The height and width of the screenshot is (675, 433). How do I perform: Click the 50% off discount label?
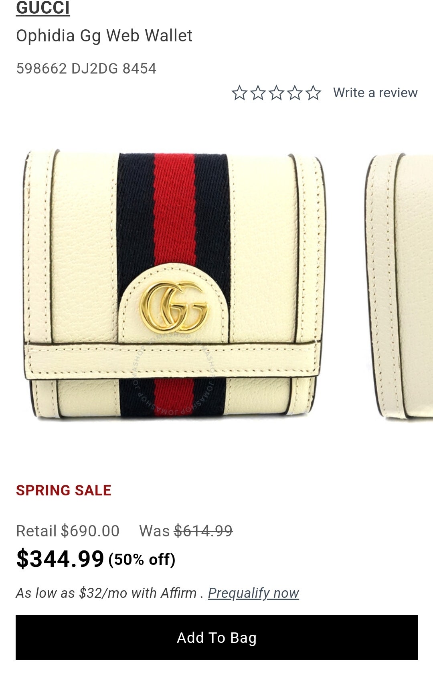coord(142,560)
